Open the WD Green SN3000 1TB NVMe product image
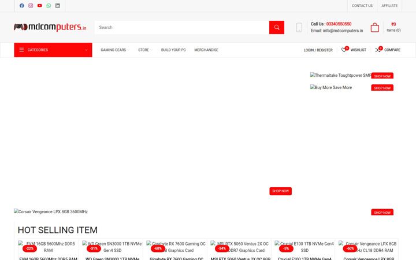The height and width of the screenshot is (260, 416). pos(113,247)
